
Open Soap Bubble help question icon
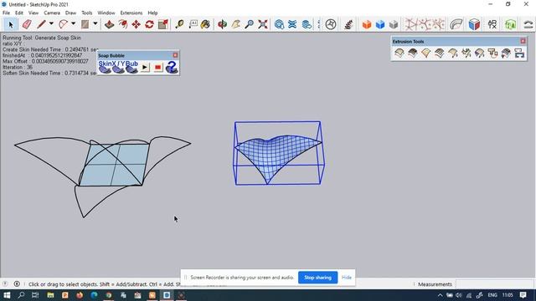coord(172,67)
